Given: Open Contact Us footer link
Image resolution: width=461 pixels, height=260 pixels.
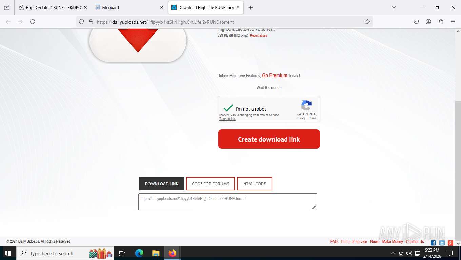Looking at the screenshot, I should (415, 242).
